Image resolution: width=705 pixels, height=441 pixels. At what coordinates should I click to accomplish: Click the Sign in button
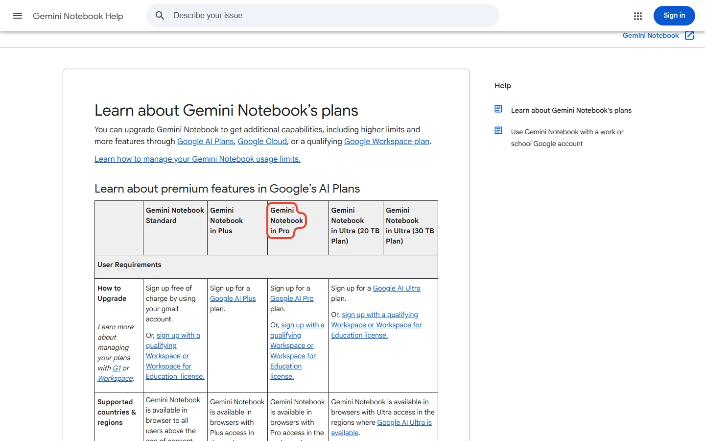(x=674, y=16)
